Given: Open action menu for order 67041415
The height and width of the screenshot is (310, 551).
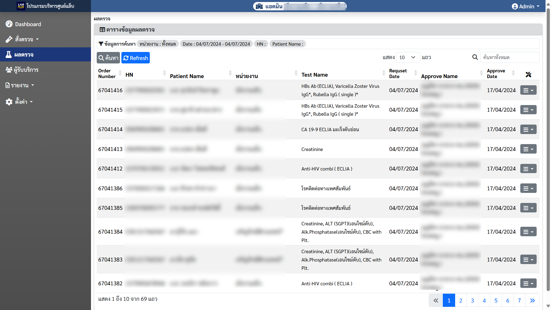Looking at the screenshot, I should [x=528, y=110].
